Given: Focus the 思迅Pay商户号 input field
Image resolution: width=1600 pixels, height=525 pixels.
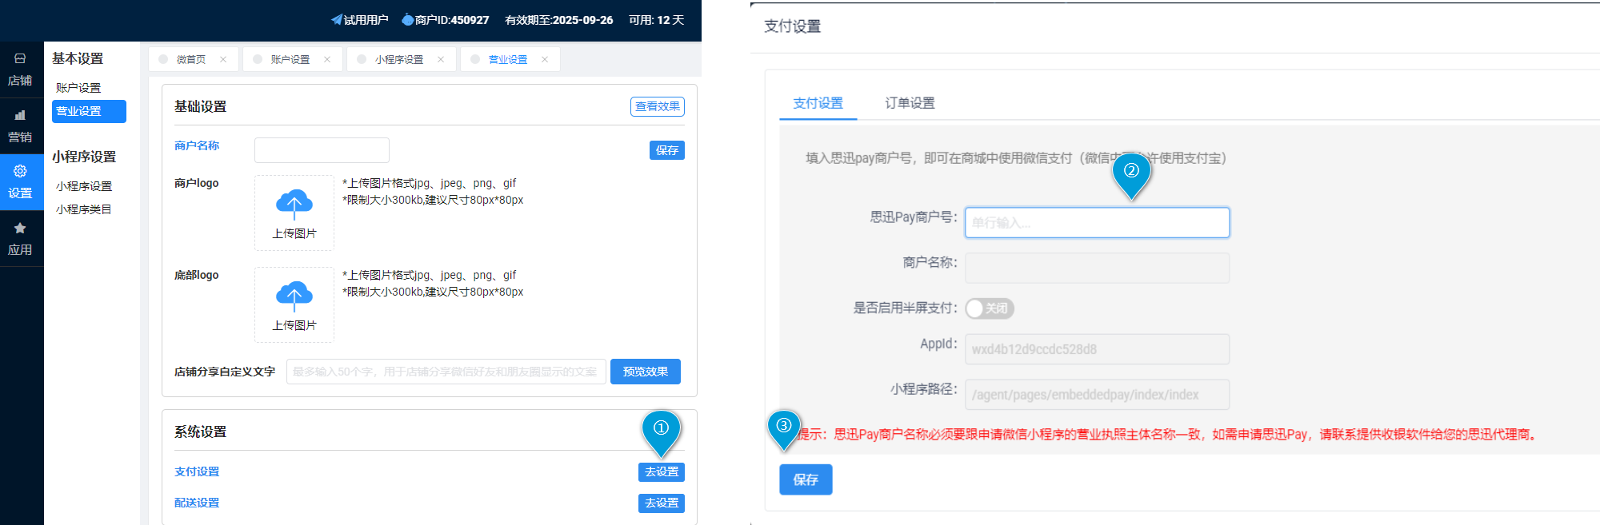Looking at the screenshot, I should coord(1097,223).
